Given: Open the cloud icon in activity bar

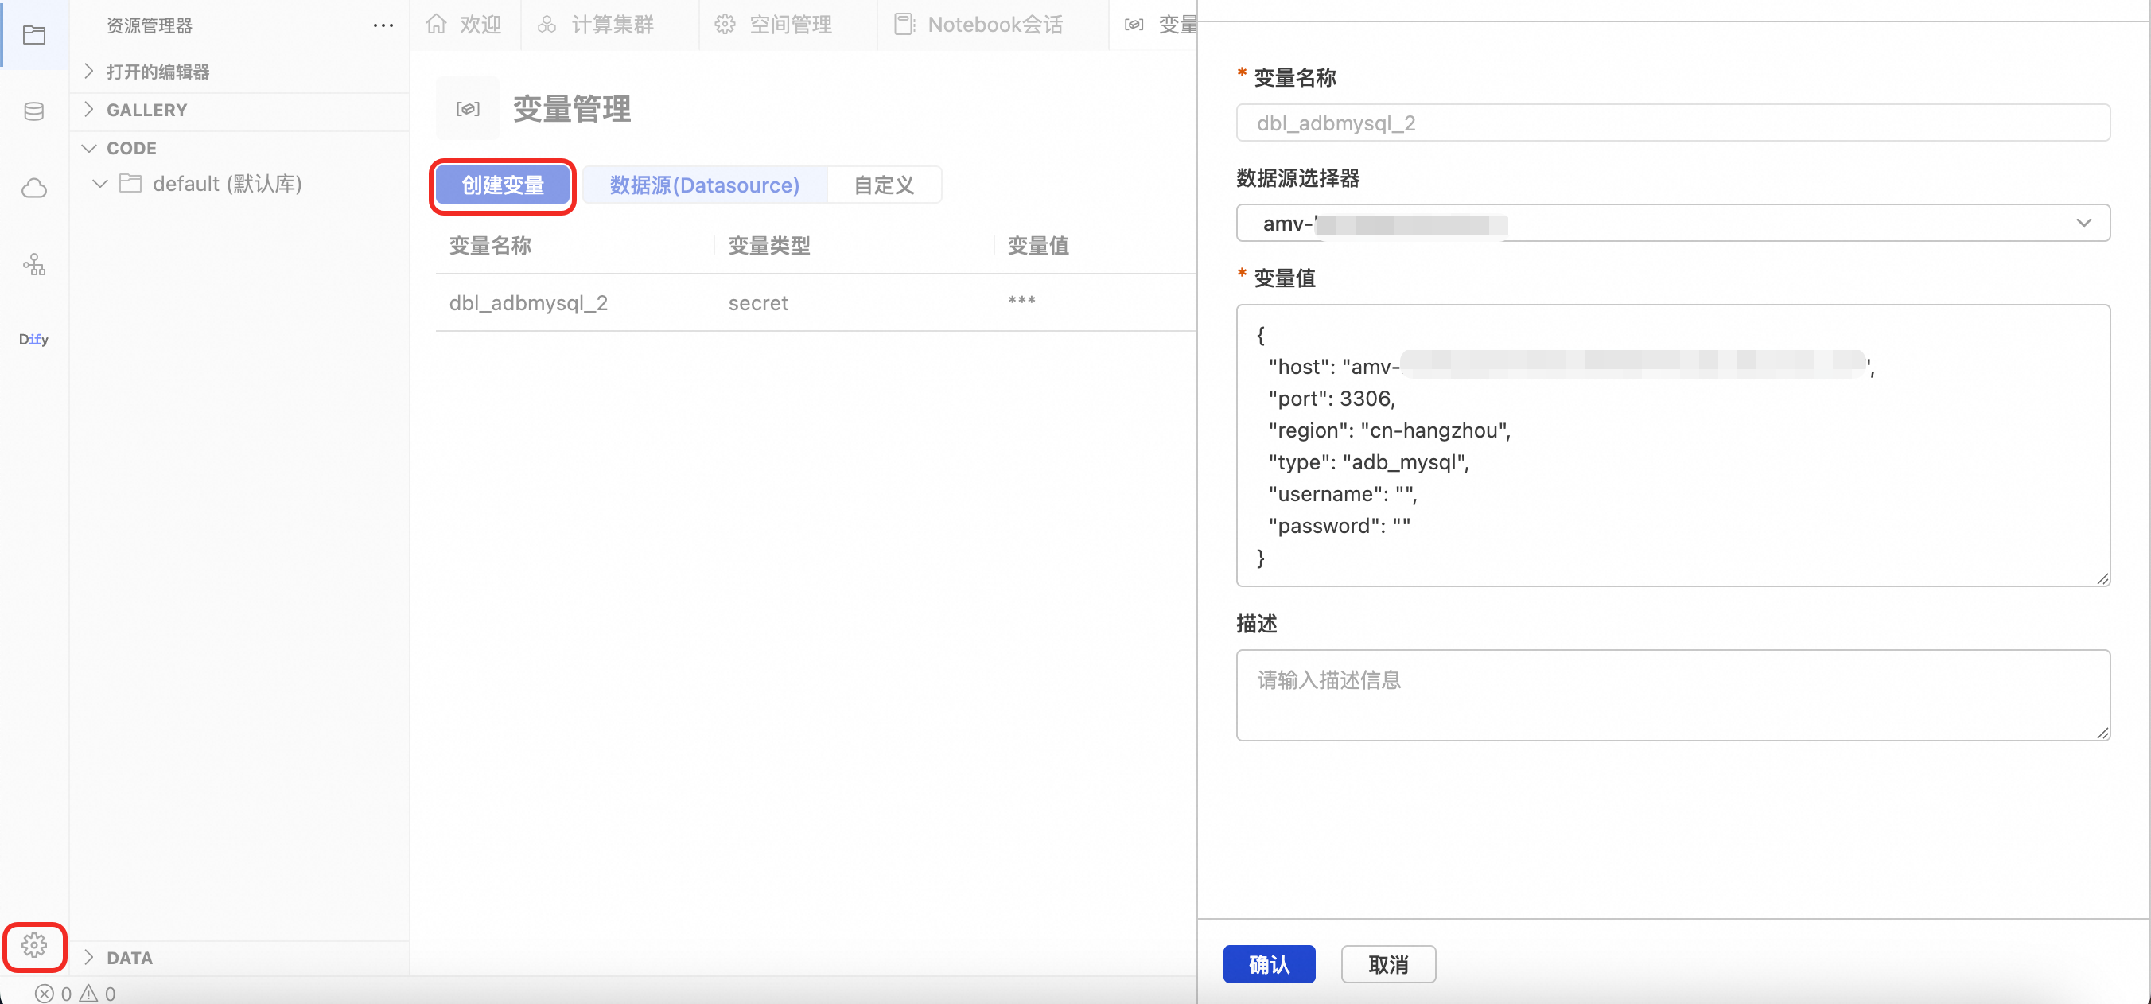Looking at the screenshot, I should tap(34, 188).
